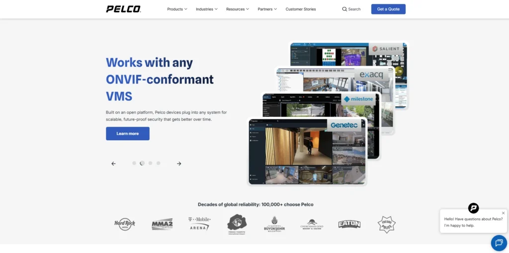This screenshot has height=253, width=509.
Task: Select the first carousel dot
Action: point(134,163)
